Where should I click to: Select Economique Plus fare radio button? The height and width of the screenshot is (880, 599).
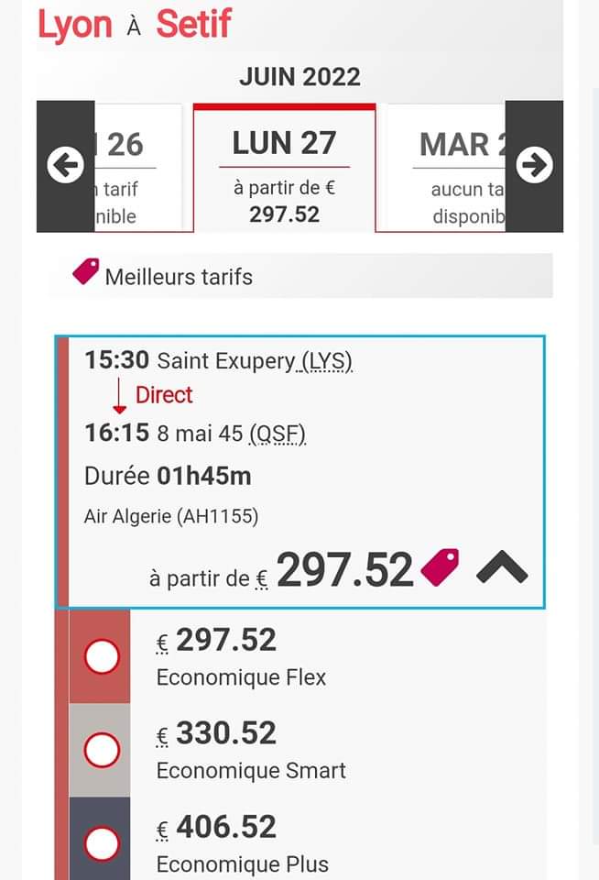[102, 843]
